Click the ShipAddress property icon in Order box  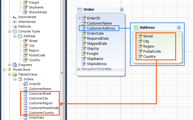click(84, 64)
